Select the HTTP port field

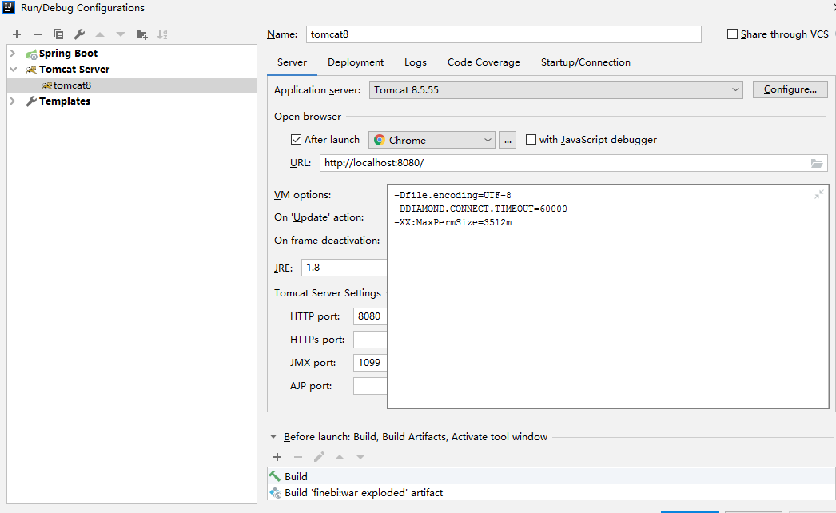[369, 316]
